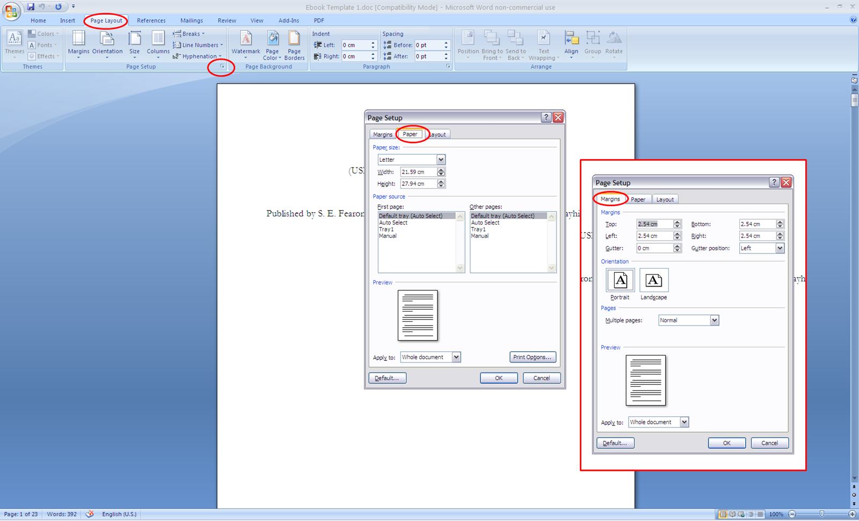
Task: Open the Mailings ribbon tab
Action: tap(191, 20)
